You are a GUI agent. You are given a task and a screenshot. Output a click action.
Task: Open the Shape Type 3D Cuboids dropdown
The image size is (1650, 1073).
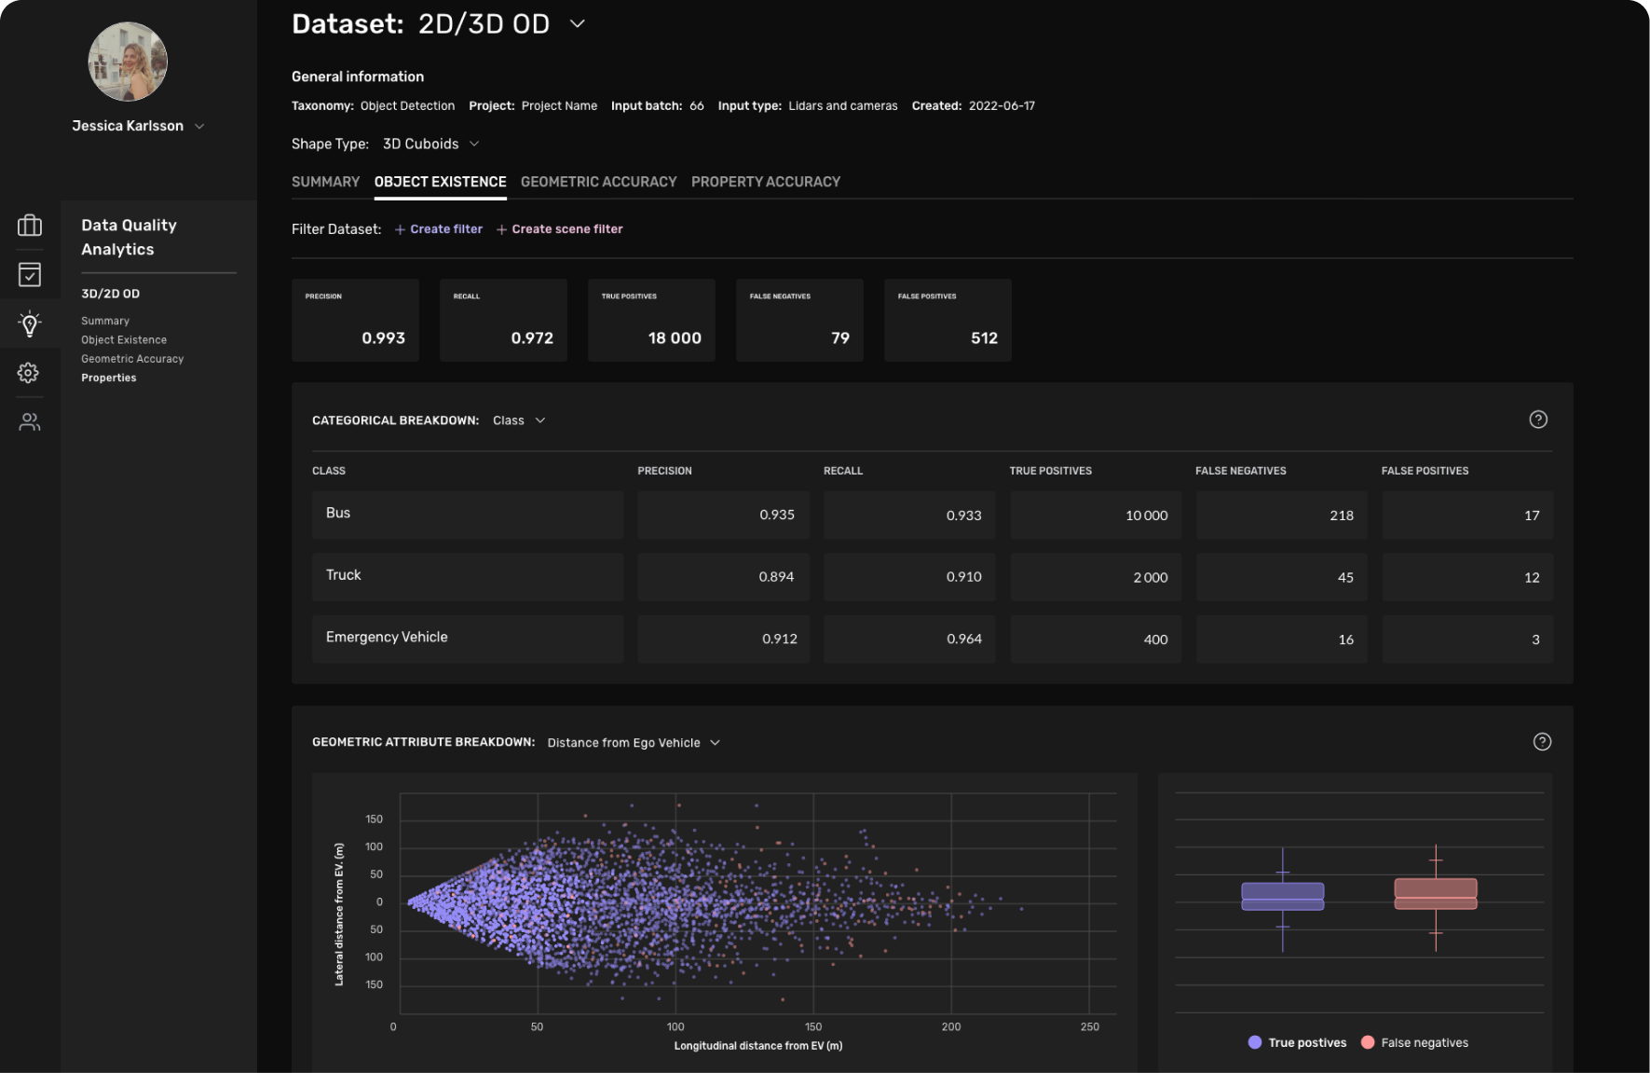(474, 144)
